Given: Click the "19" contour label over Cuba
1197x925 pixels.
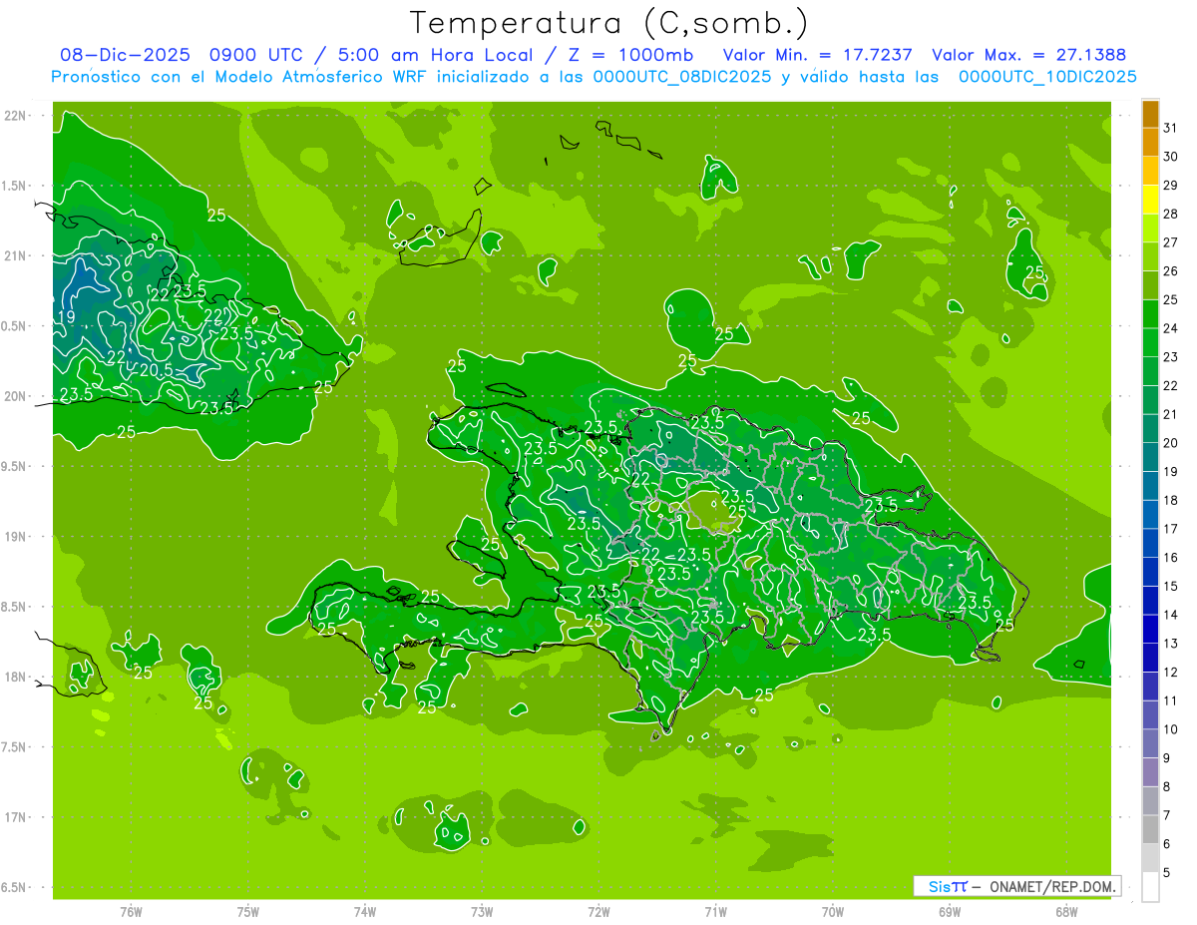Looking at the screenshot, I should tap(66, 318).
